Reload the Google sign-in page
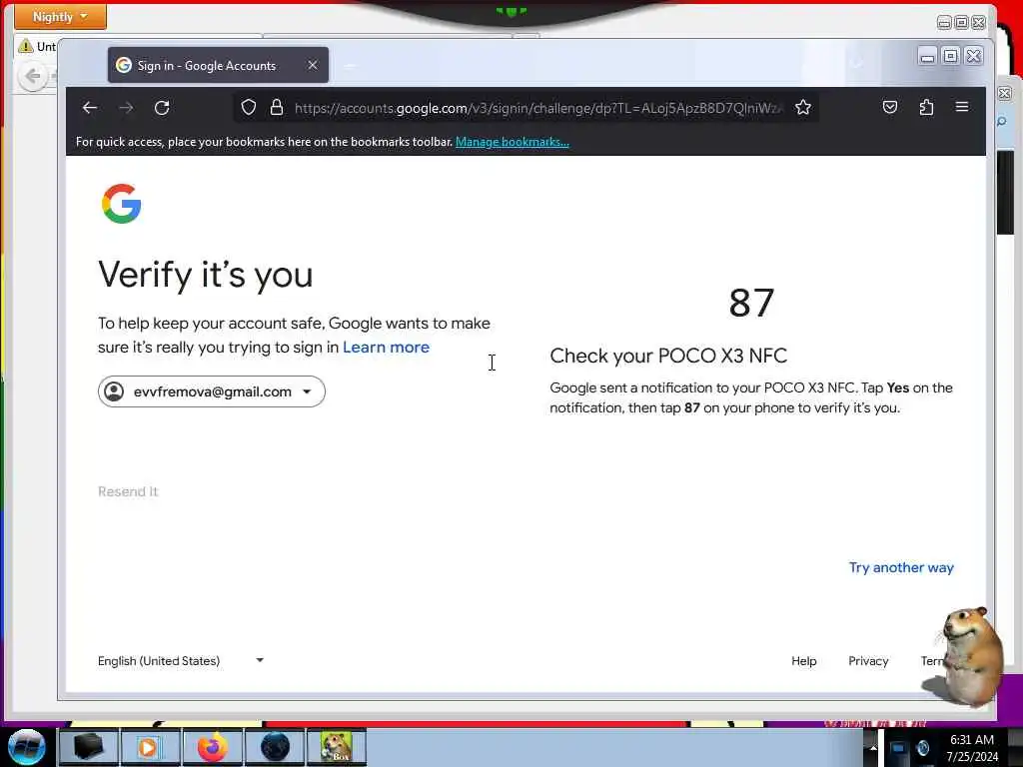Viewport: 1023px width, 767px height. point(162,108)
